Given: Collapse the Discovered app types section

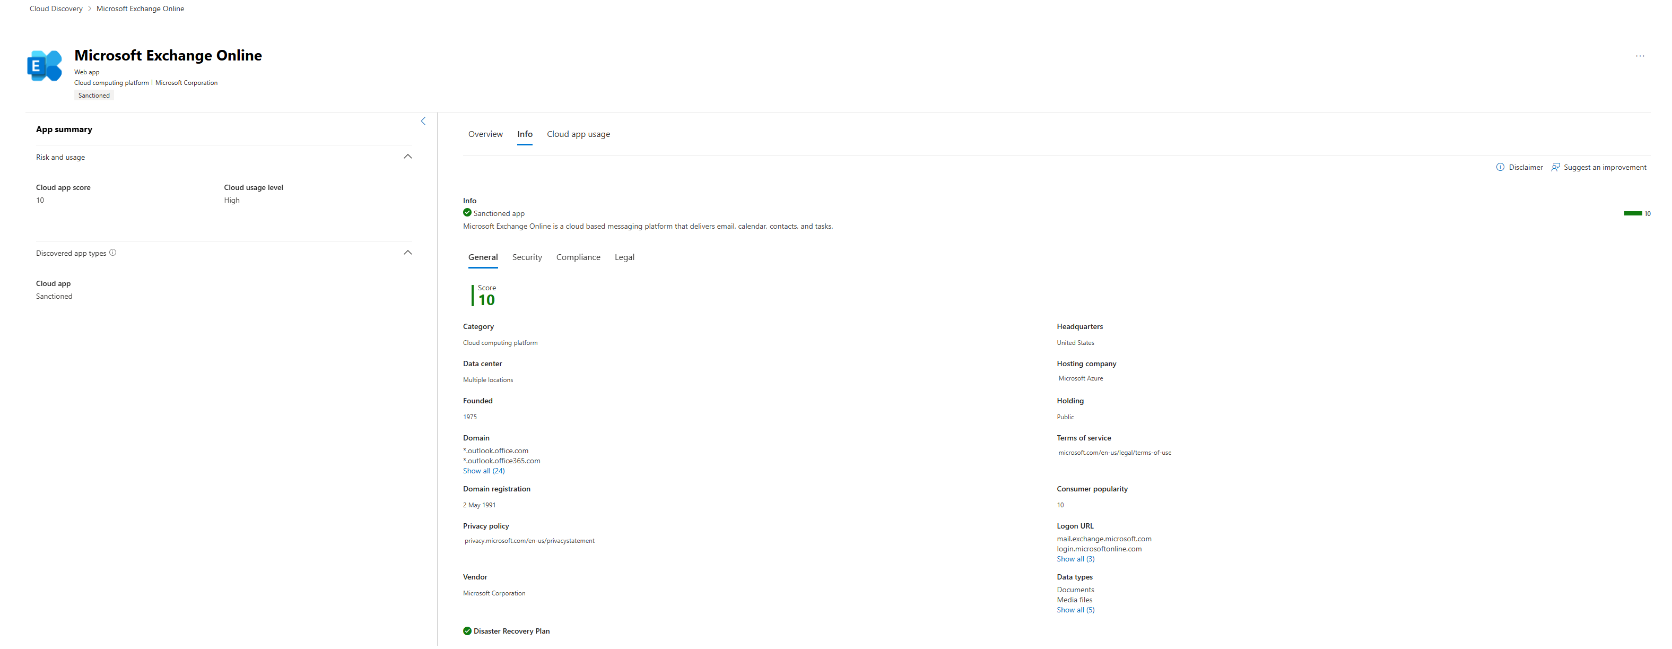Looking at the screenshot, I should [407, 253].
